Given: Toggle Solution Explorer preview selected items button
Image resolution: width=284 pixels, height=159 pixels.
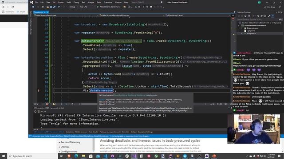Looking at the screenshot, I should coord(272,16).
